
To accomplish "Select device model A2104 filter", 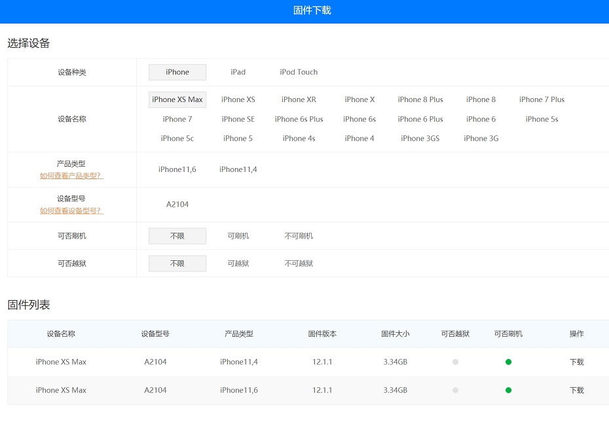I will [x=177, y=205].
